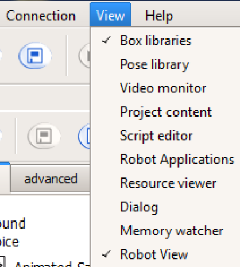Viewport: 240px width, 267px height.
Task: Switch to the advanced tab
Action: click(x=51, y=179)
